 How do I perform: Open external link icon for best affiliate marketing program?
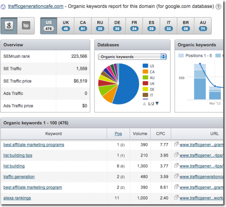(x=176, y=187)
